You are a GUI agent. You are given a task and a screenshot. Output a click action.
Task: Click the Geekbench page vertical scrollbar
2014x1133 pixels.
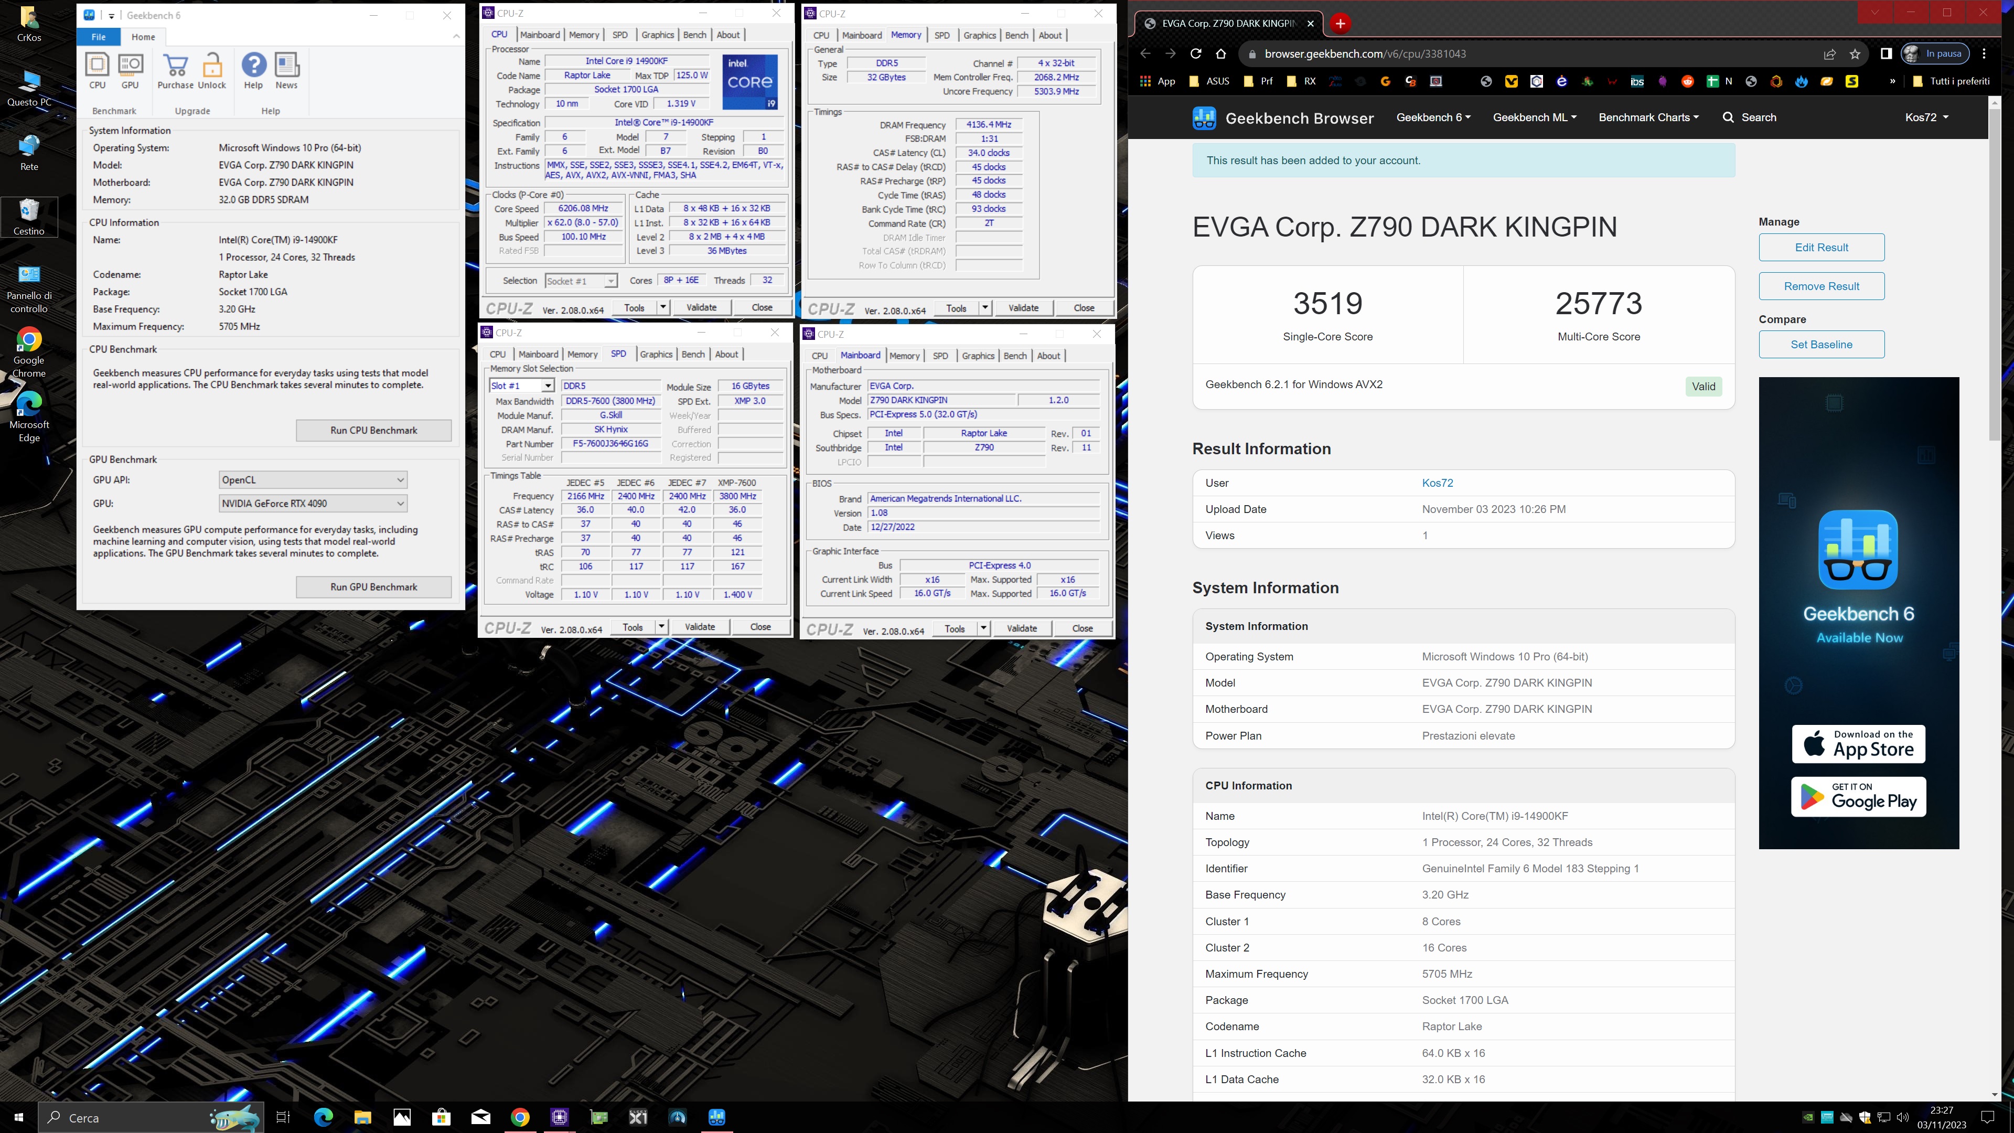pyautogui.click(x=1995, y=274)
